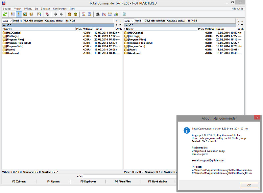Go to parent directory in right panel (.. button)
Screen dimensions: 263x193
[x=242, y=21]
